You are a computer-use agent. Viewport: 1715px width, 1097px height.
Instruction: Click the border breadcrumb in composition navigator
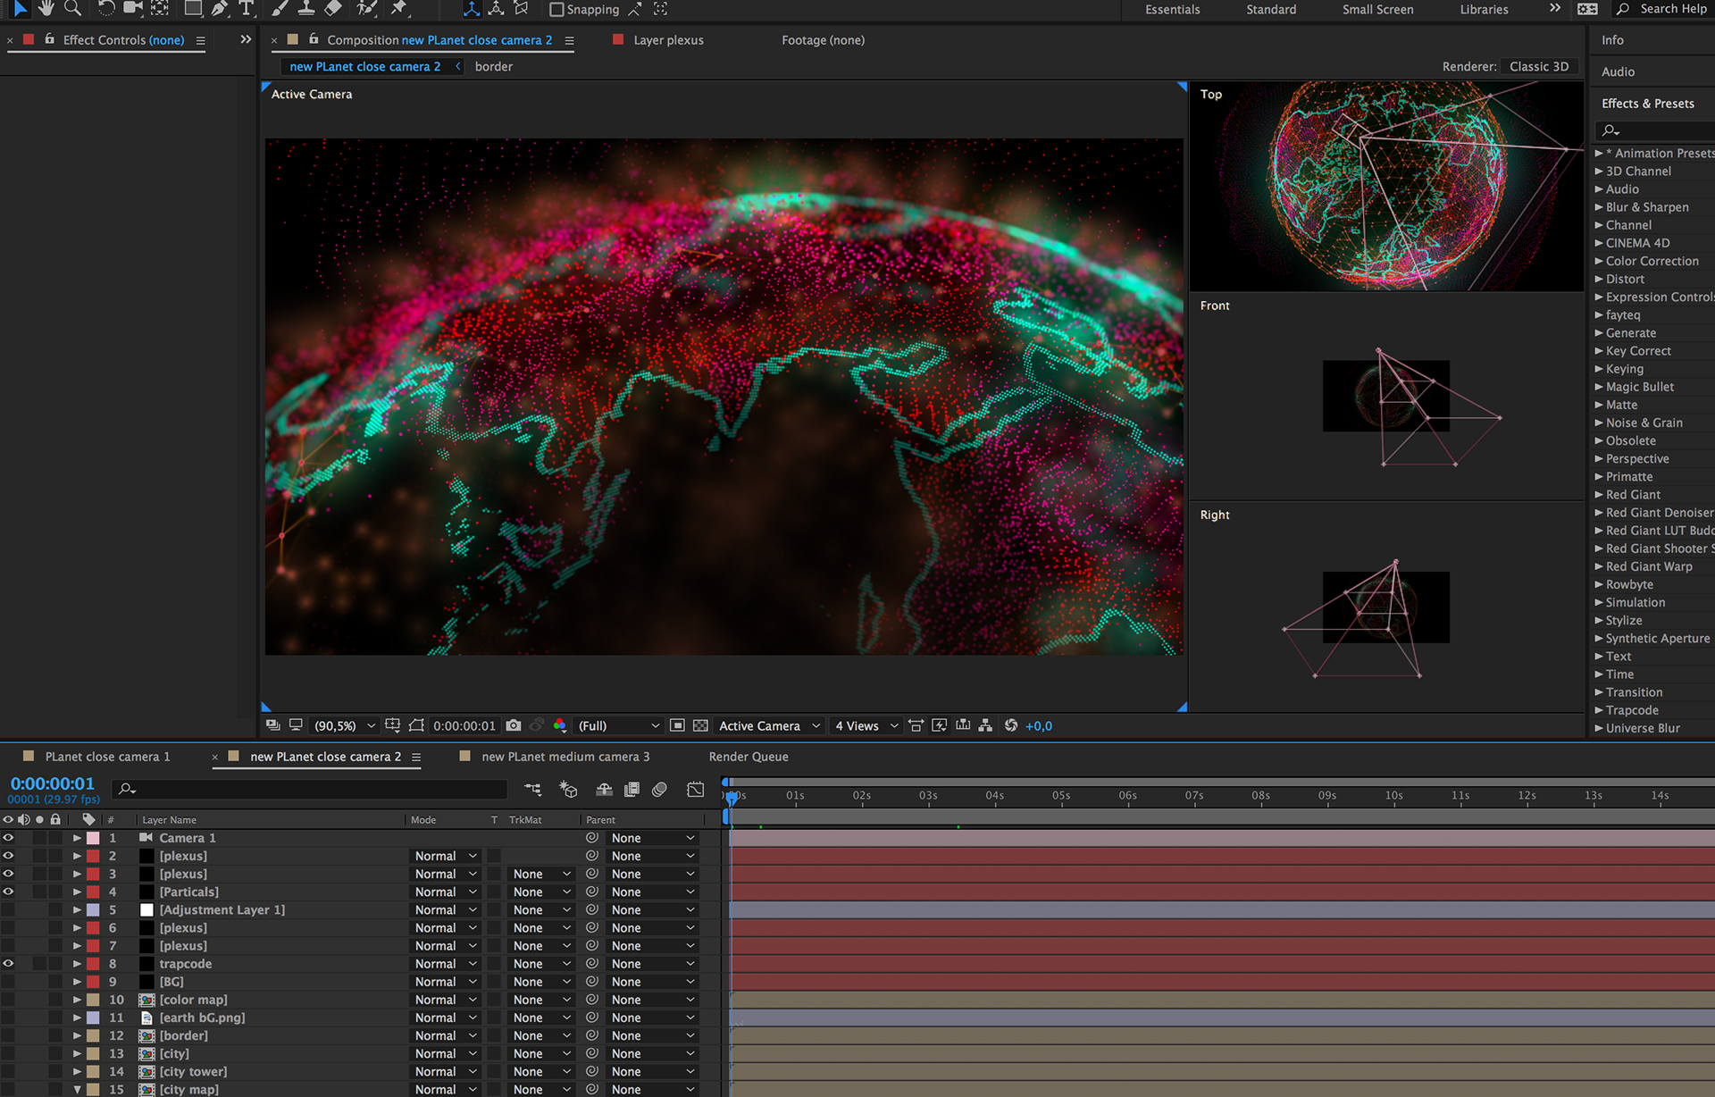tap(493, 66)
